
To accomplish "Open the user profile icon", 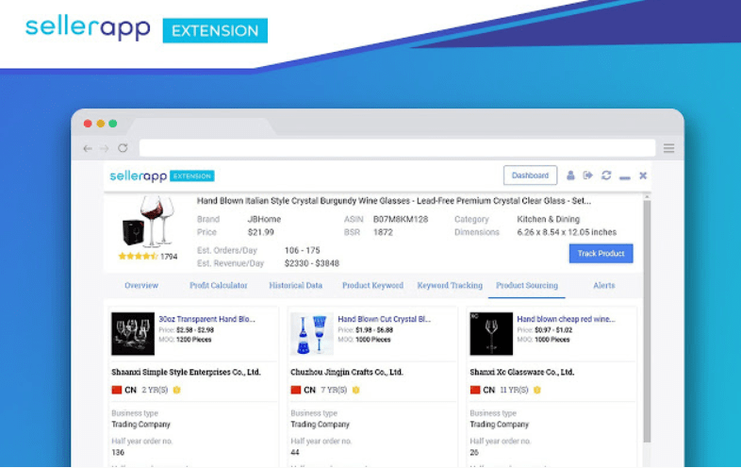I will pos(570,175).
